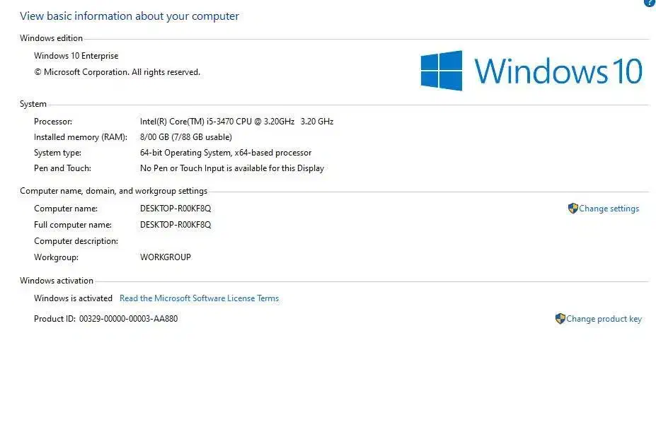Select the text Windows 10 Enterprise
Screen dimensions: 656x444
76,56
